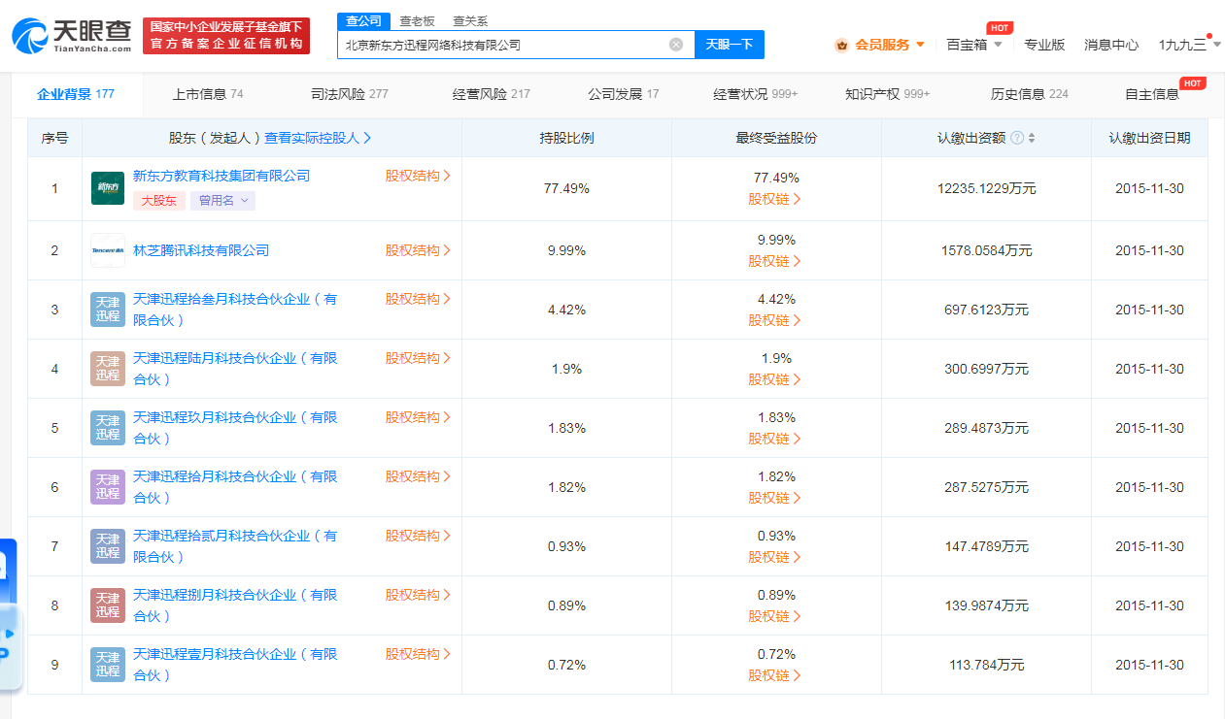Open 股权结构 for 天津迅程玖月科技

[418, 417]
